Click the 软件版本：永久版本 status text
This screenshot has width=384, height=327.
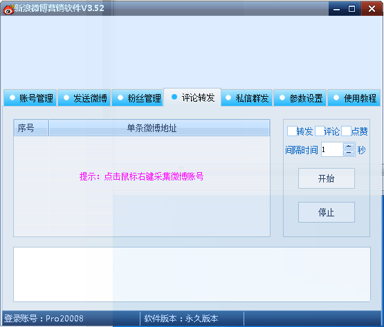(x=181, y=319)
